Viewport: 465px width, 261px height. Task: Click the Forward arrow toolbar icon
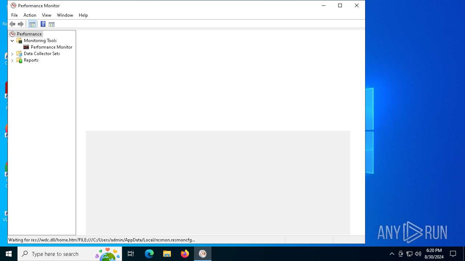(x=21, y=24)
